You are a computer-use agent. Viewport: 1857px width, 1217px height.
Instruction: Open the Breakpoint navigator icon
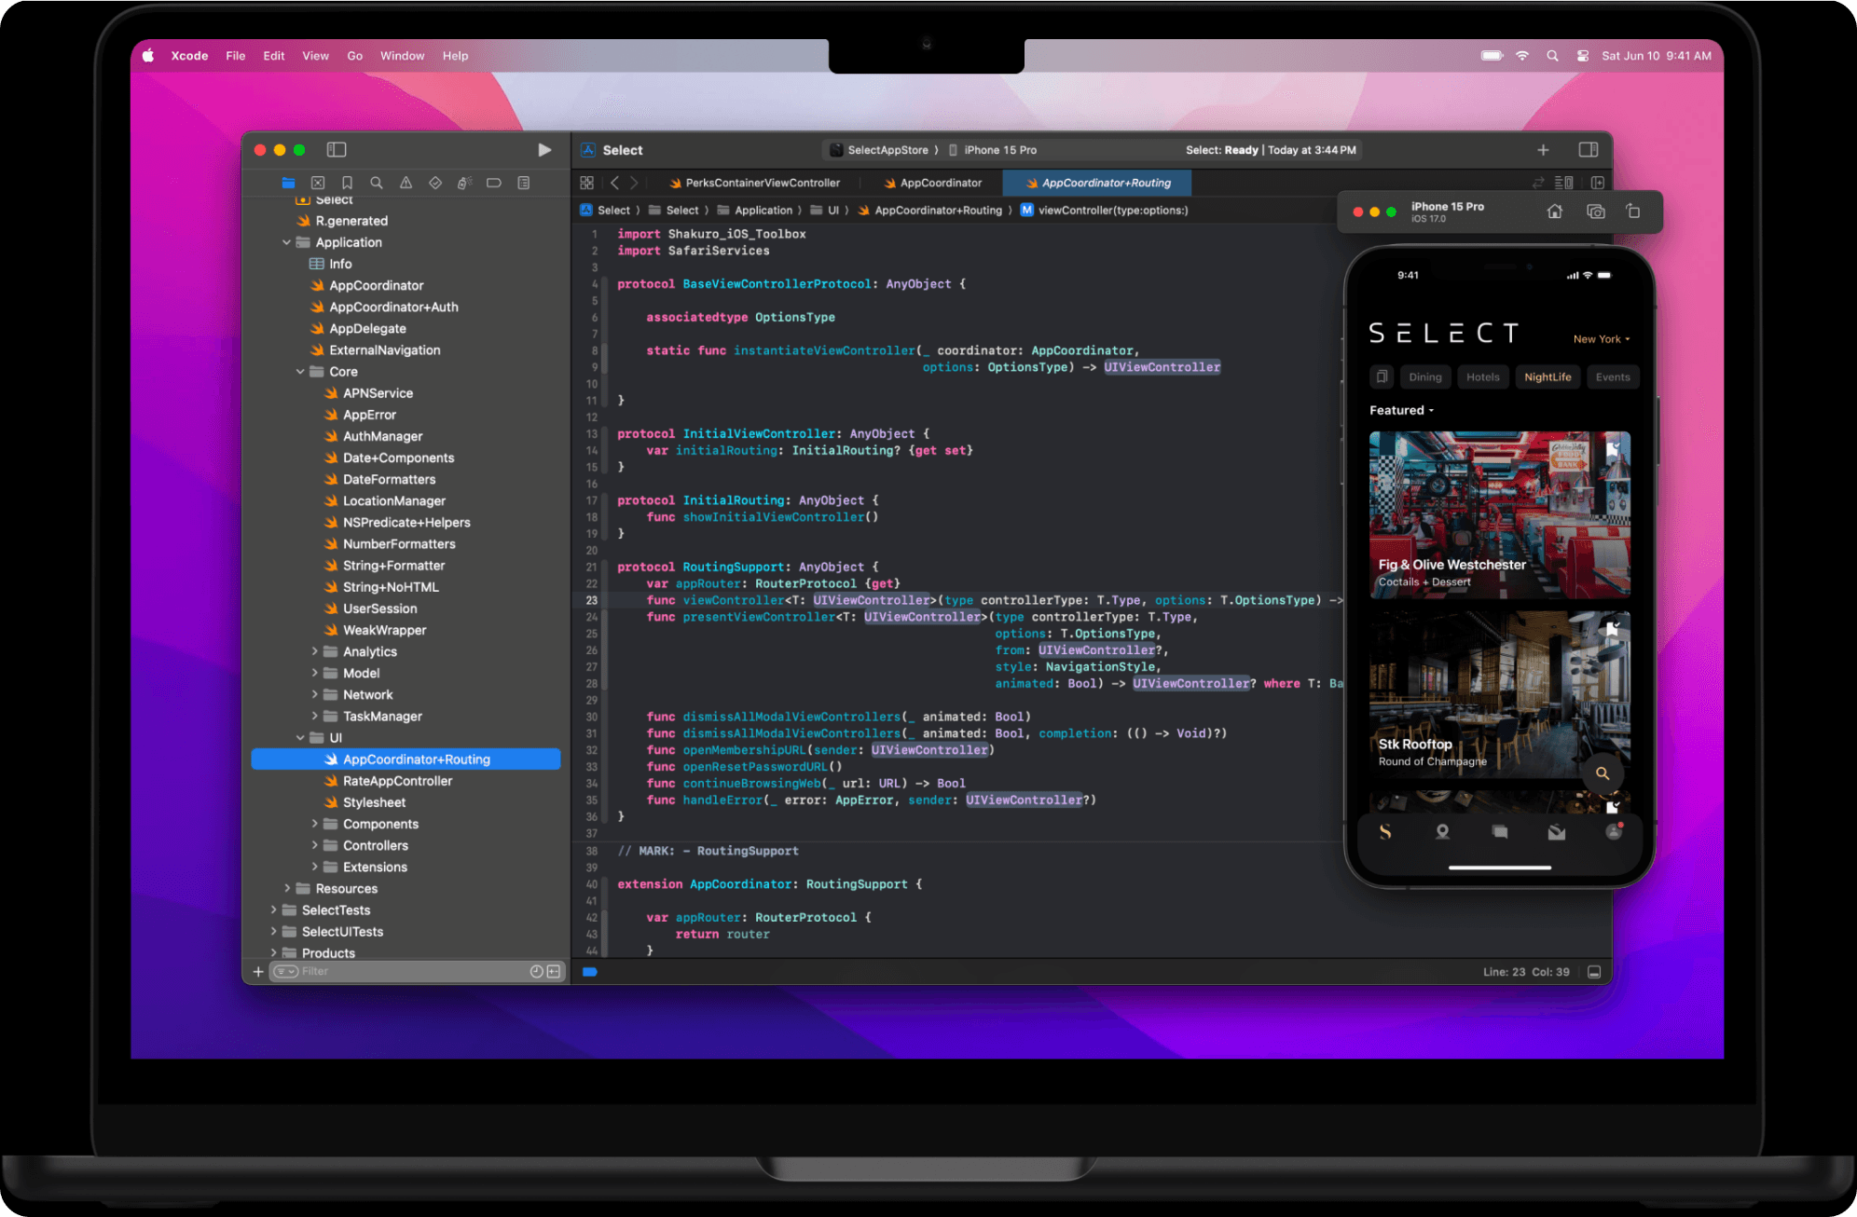pyautogui.click(x=494, y=183)
